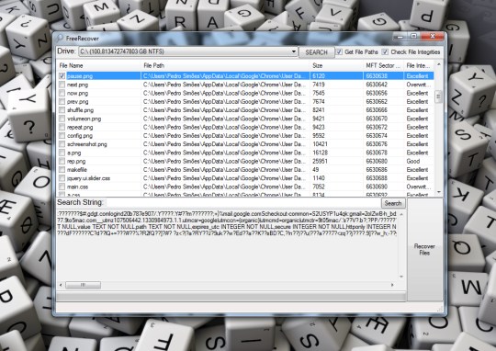Click the Search string button

[393, 203]
